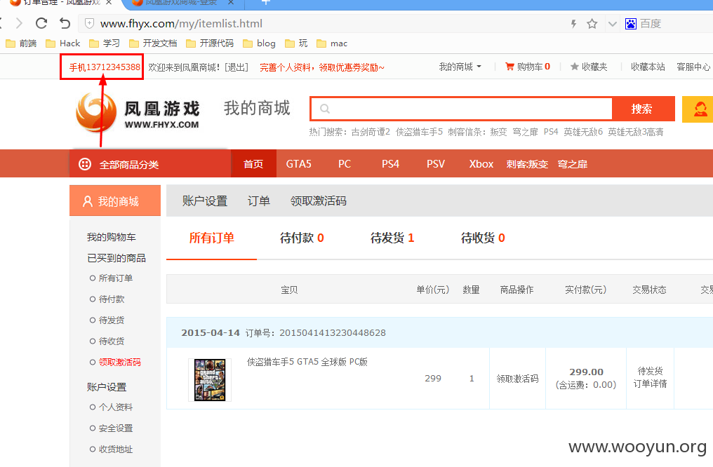Select the 所有订单 order tab
Image resolution: width=713 pixels, height=467 pixels.
(211, 238)
